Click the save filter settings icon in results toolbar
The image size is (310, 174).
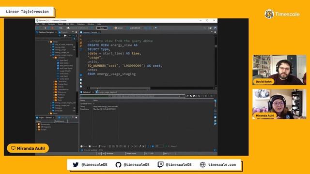194,96
